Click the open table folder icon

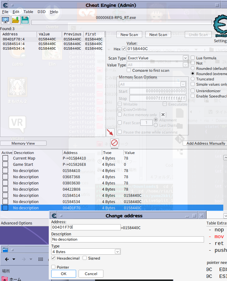[16, 20]
